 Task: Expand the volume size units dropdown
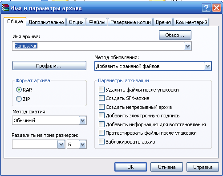[83, 144]
